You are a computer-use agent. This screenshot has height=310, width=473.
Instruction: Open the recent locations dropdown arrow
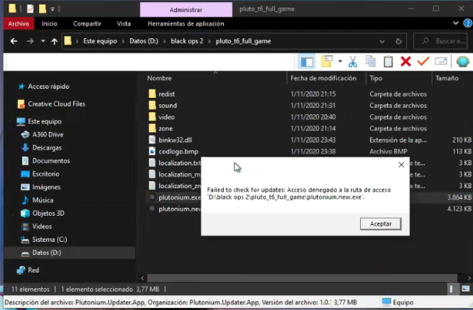click(x=43, y=41)
